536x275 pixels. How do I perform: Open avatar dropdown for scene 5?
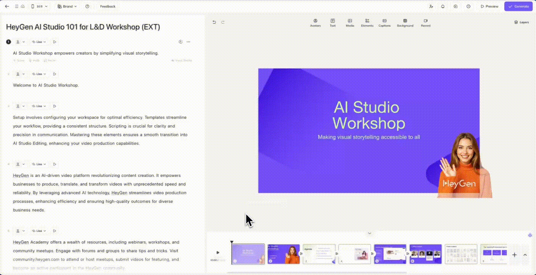coord(20,231)
